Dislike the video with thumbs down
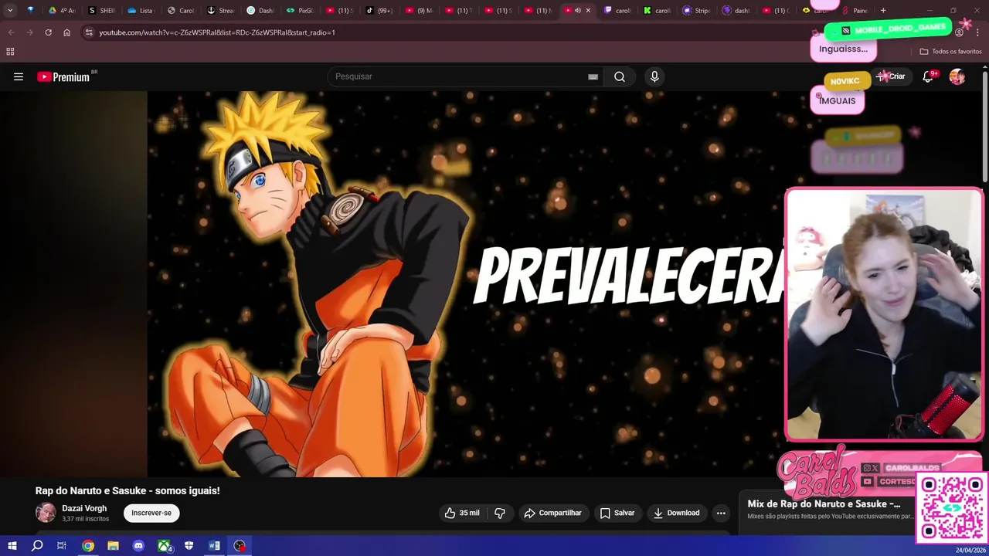 (x=500, y=513)
